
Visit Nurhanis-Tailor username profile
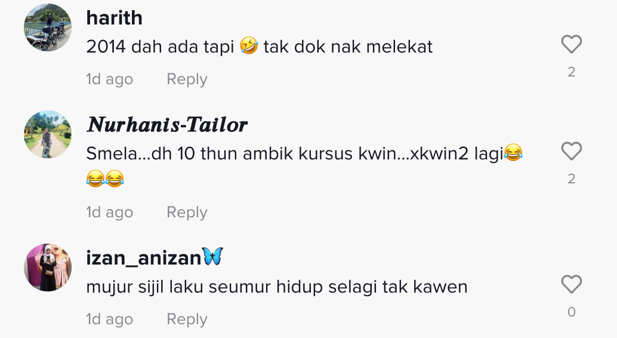pyautogui.click(x=167, y=125)
